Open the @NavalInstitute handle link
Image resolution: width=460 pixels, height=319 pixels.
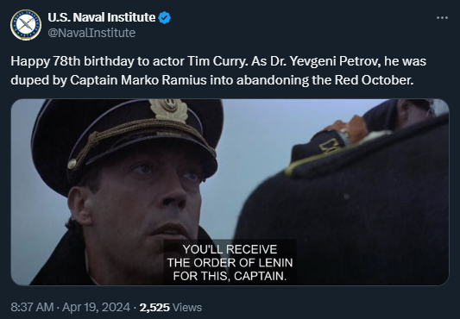[x=91, y=33]
